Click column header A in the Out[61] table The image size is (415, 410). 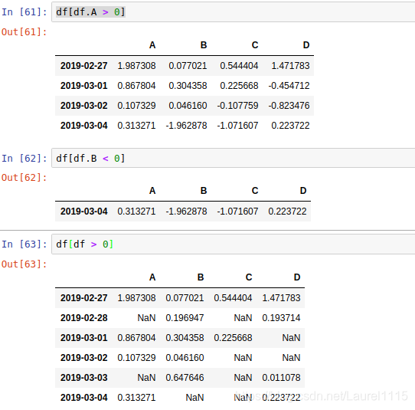point(152,45)
